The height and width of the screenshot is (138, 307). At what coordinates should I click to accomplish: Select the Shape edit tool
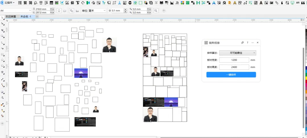click(x=2, y=24)
